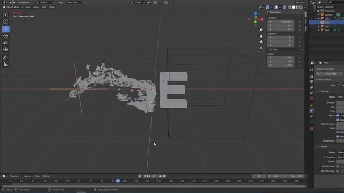
Task: Choose the Annotate tool
Action: (x=5, y=57)
